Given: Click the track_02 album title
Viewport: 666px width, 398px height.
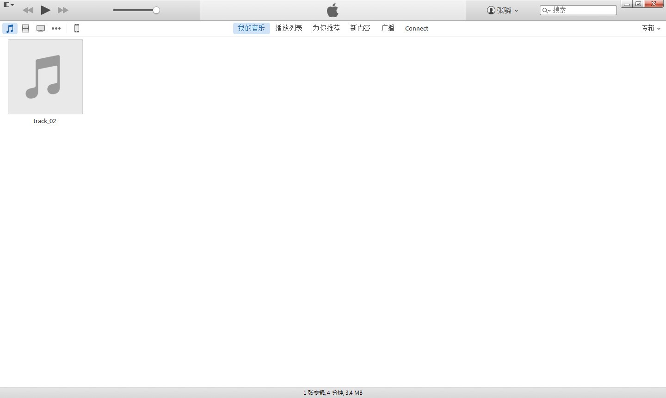Looking at the screenshot, I should [x=45, y=121].
